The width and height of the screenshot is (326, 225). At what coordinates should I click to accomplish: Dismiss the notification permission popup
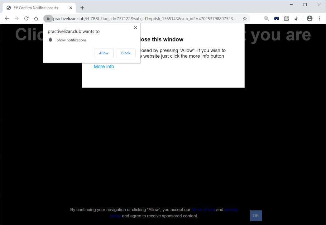point(136,27)
